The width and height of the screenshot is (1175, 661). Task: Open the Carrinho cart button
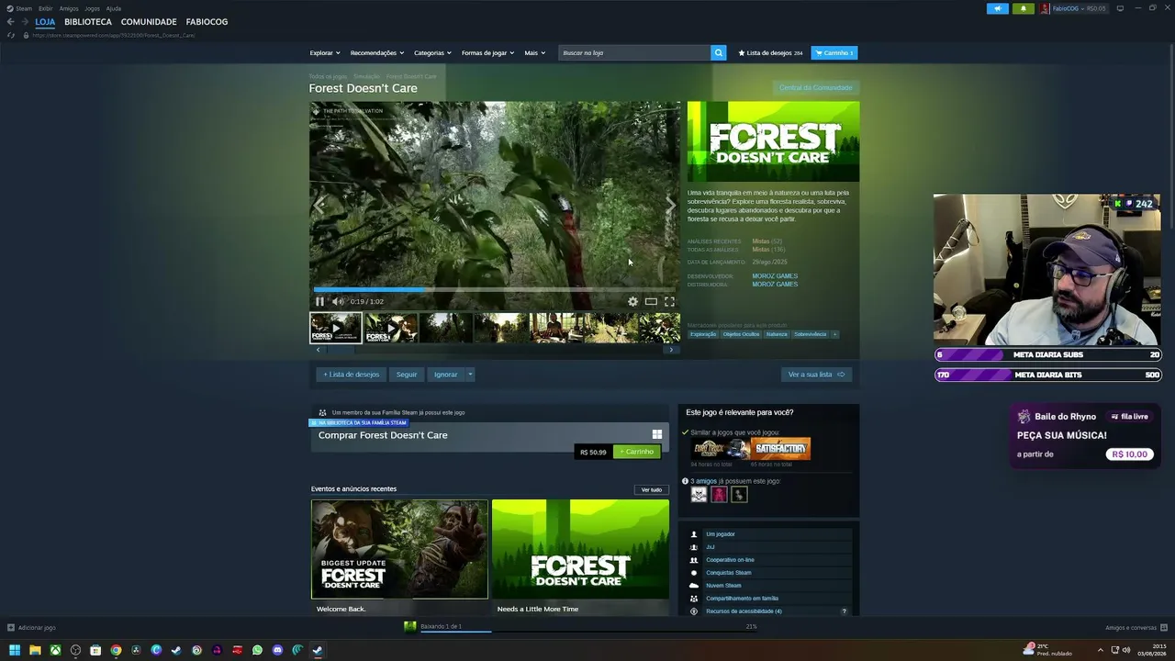tap(834, 52)
